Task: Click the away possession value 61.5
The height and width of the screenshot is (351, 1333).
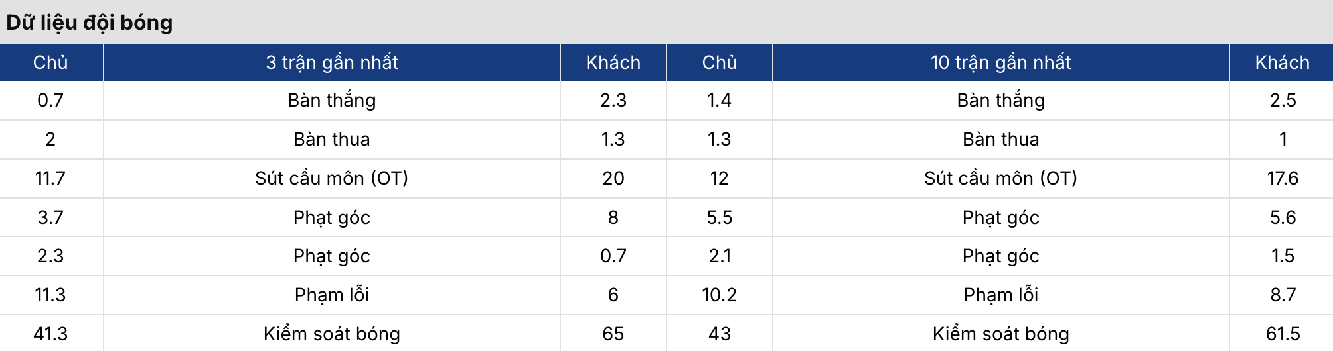Action: coord(1283,334)
